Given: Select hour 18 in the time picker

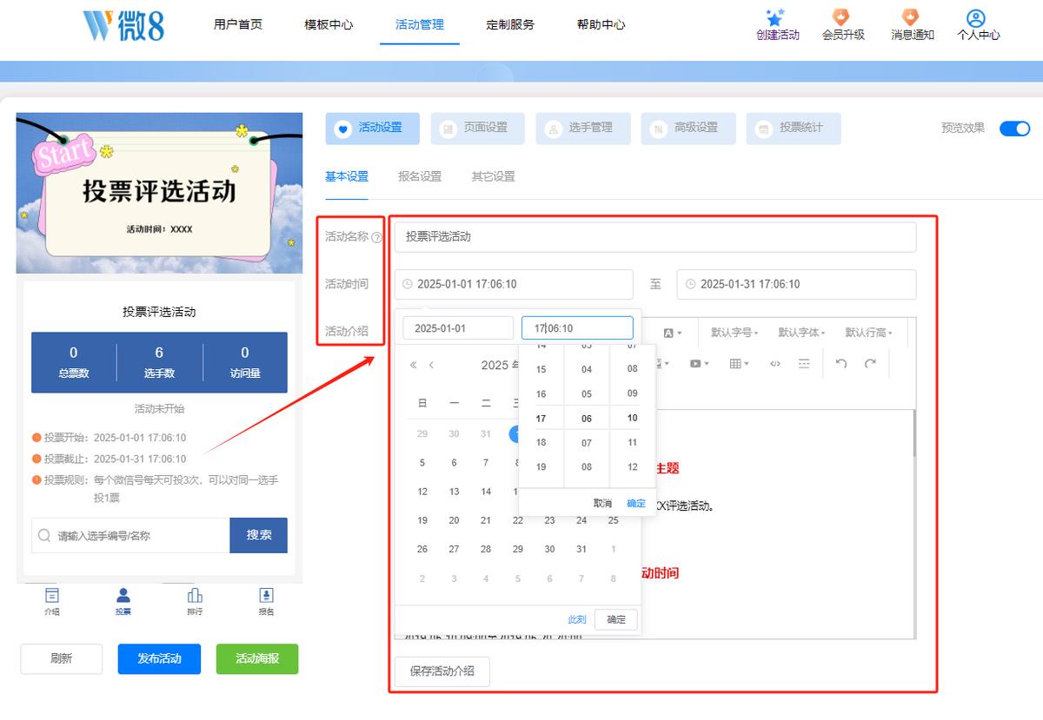Looking at the screenshot, I should tap(541, 442).
